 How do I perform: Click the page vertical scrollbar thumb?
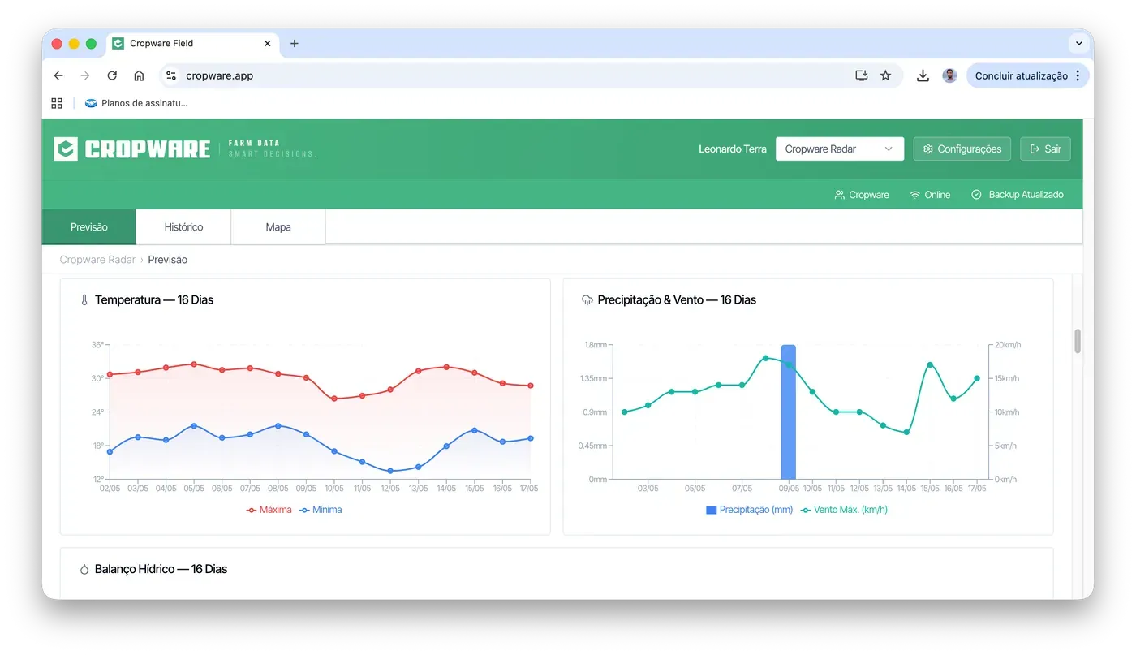(1078, 341)
